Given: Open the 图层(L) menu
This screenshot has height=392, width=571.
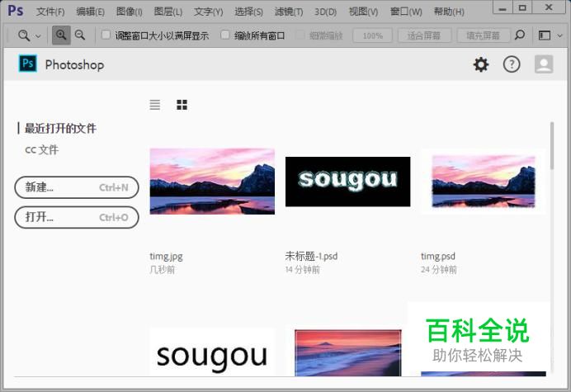Looking at the screenshot, I should [x=168, y=12].
